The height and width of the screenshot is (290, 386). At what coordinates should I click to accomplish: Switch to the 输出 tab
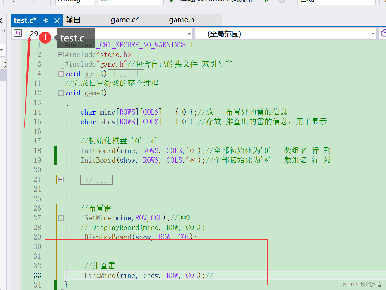pyautogui.click(x=73, y=20)
